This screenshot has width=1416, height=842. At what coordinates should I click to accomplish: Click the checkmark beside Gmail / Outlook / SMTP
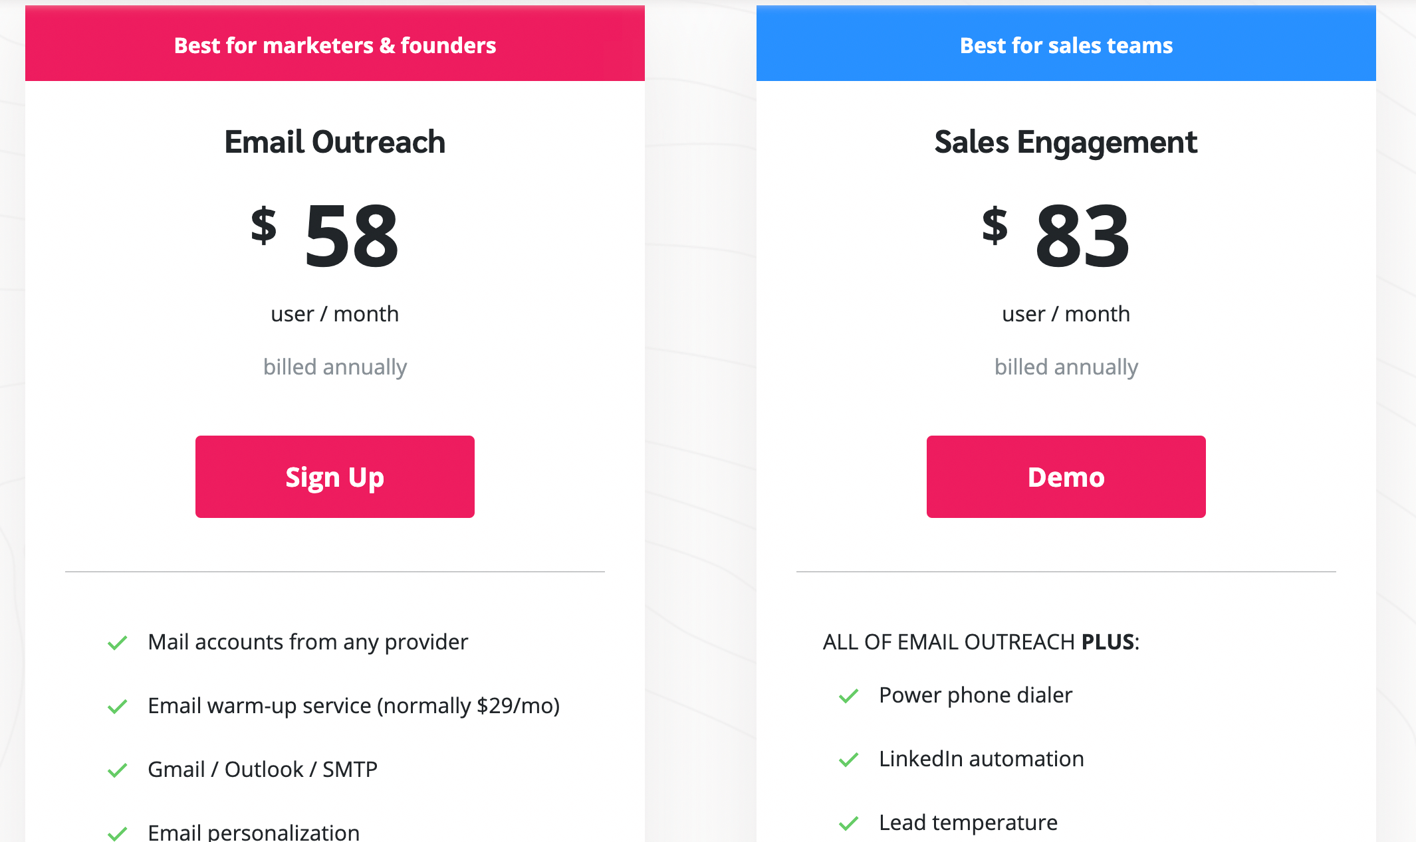[x=118, y=770]
